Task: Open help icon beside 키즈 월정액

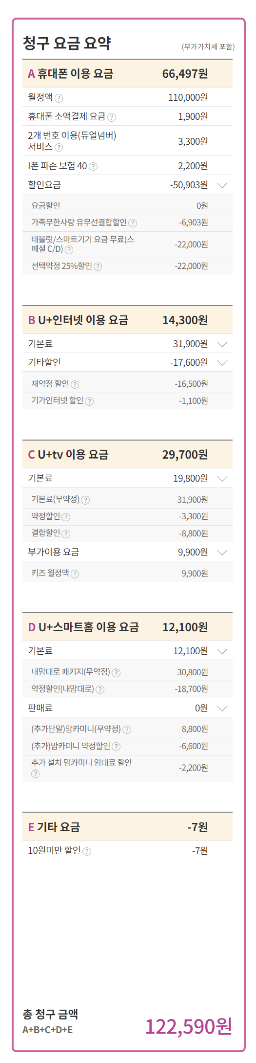Action: (x=75, y=574)
